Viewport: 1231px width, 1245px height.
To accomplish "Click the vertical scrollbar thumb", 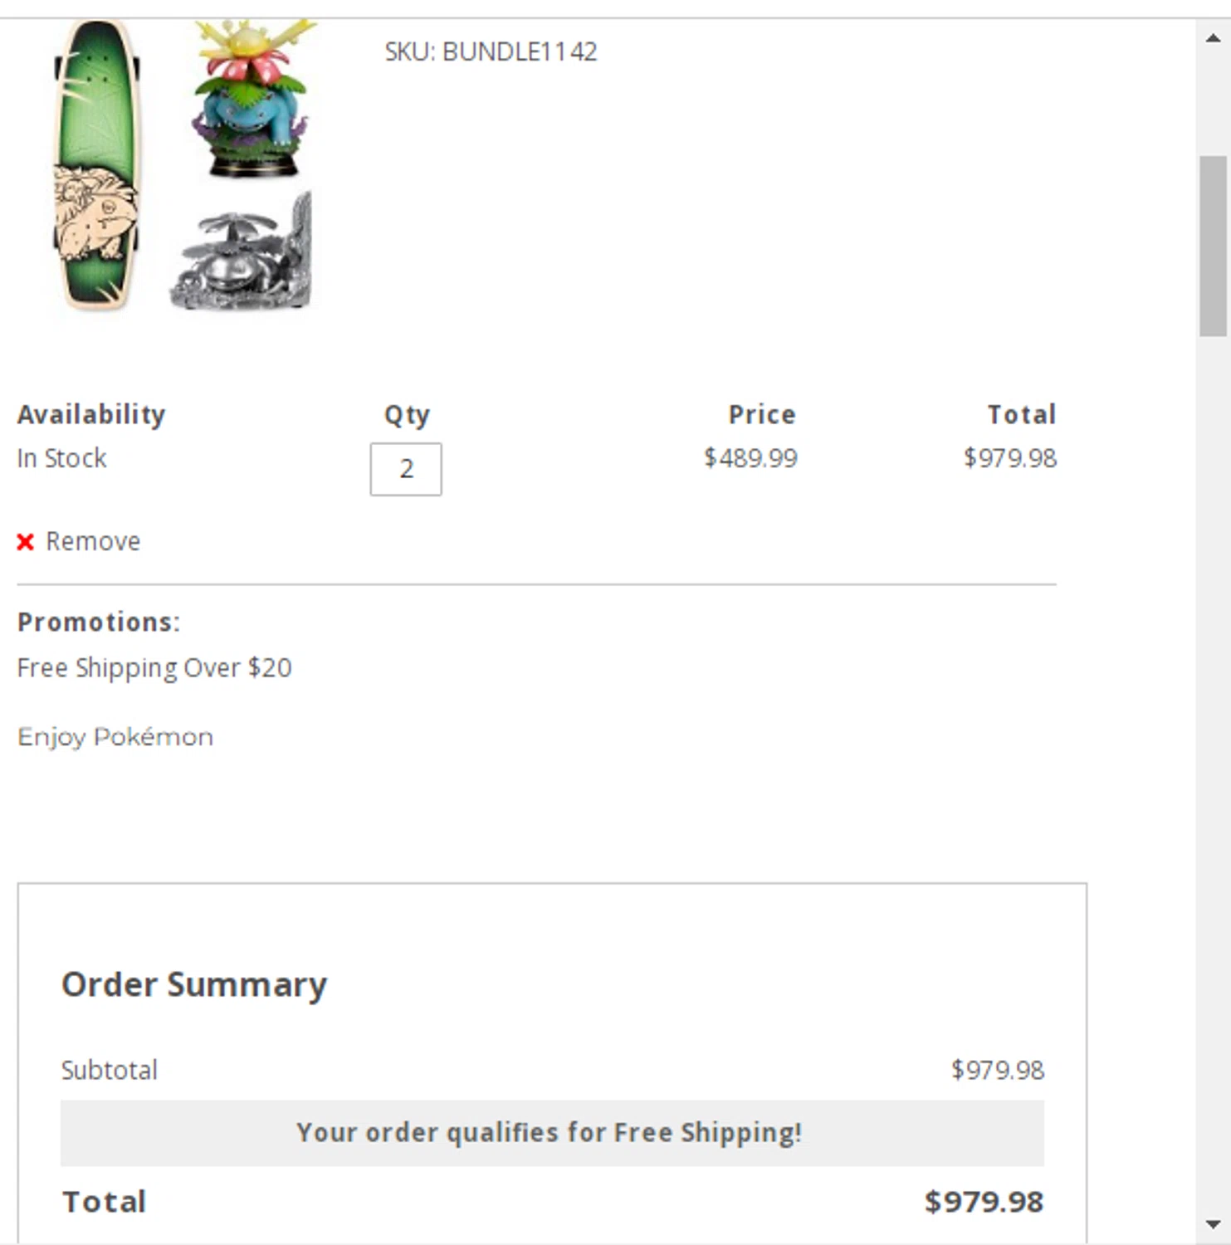I will coord(1213,246).
